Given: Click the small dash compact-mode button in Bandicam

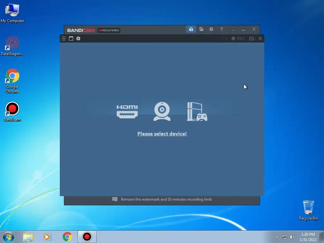Looking at the screenshot, I should pos(233,30).
